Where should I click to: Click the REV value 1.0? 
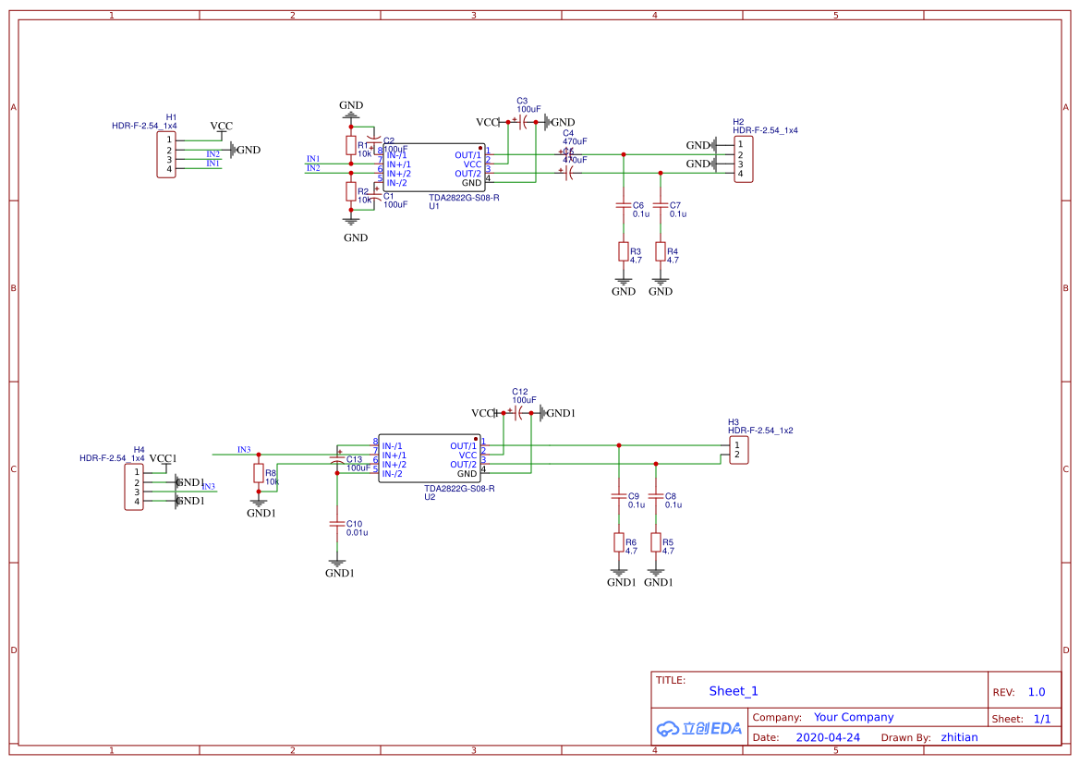click(1037, 692)
